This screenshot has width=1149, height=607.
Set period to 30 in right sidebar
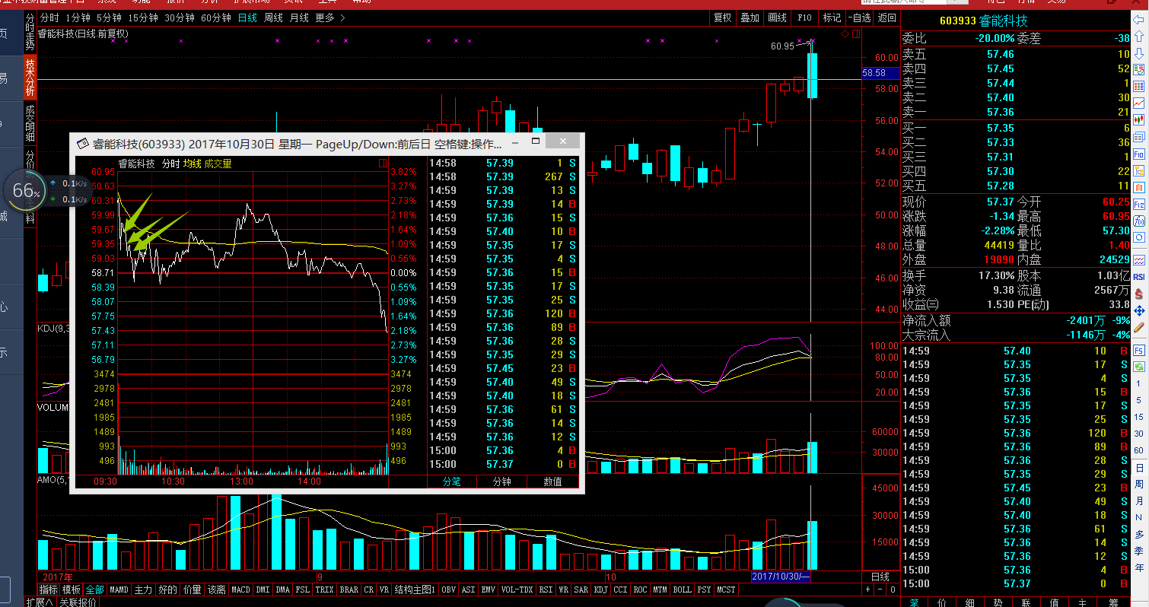pos(1139,434)
